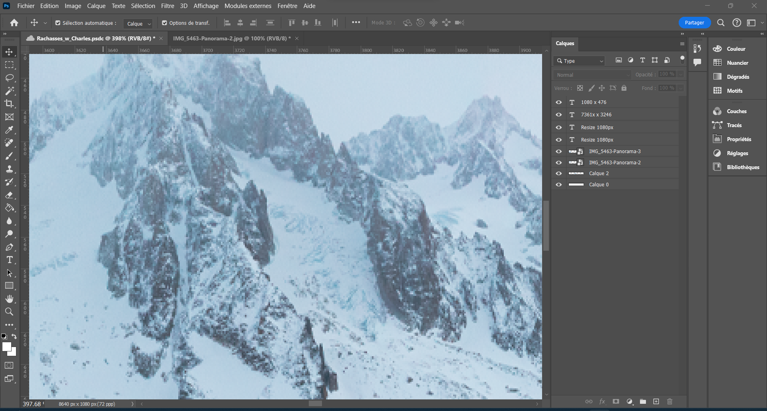Click the foreground color swatch
The width and height of the screenshot is (767, 411).
pos(7,346)
